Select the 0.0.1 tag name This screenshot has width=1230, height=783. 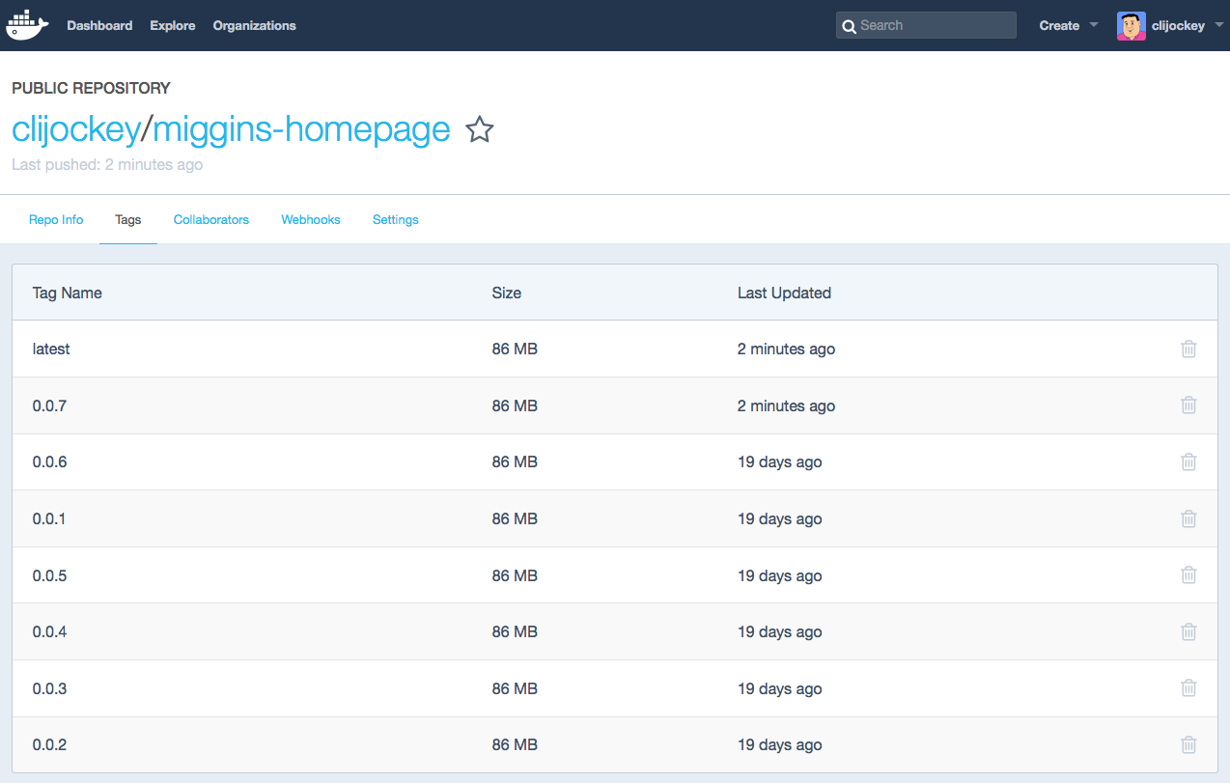point(49,518)
